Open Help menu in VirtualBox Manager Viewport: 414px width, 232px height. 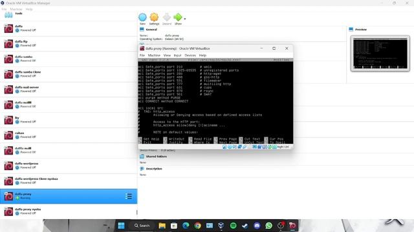[x=29, y=9]
